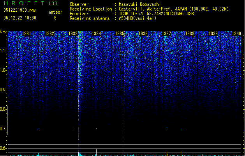Click the 1937 time marker
Screen dimensions: 245x156
click(x=167, y=34)
